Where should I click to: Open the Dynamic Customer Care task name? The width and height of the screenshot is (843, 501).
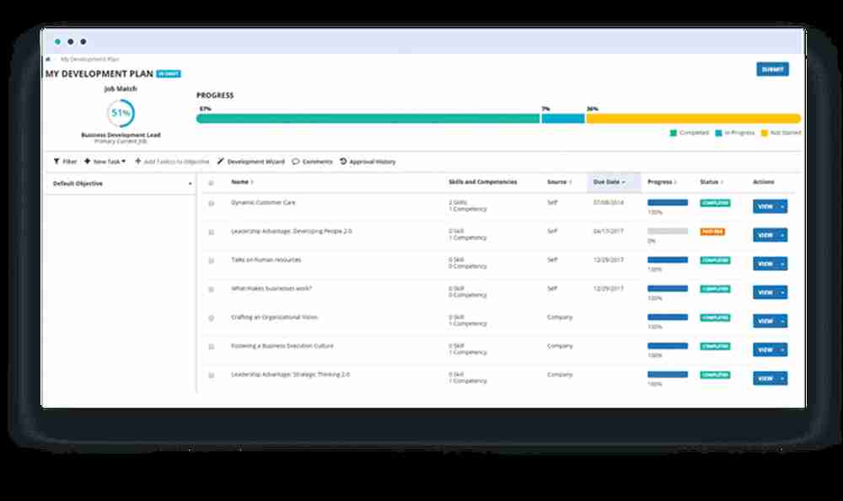pos(263,202)
